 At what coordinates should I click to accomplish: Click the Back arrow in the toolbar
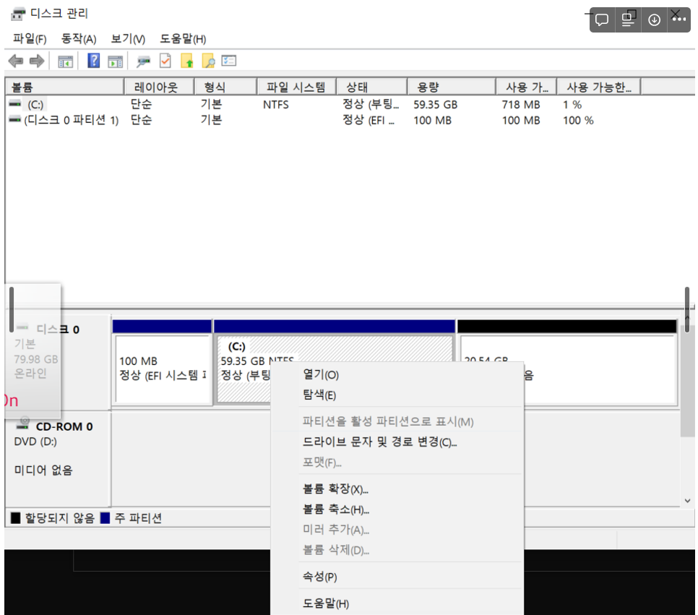click(16, 61)
